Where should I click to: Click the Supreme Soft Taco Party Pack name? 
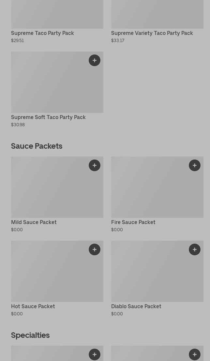point(48,117)
